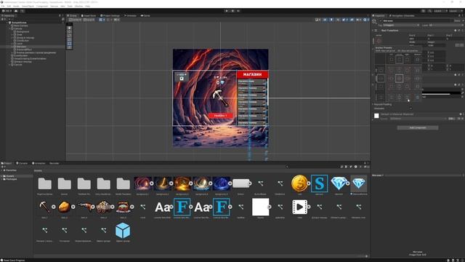Switch to the Animator tab
The height and width of the screenshot is (262, 465).
point(130,15)
